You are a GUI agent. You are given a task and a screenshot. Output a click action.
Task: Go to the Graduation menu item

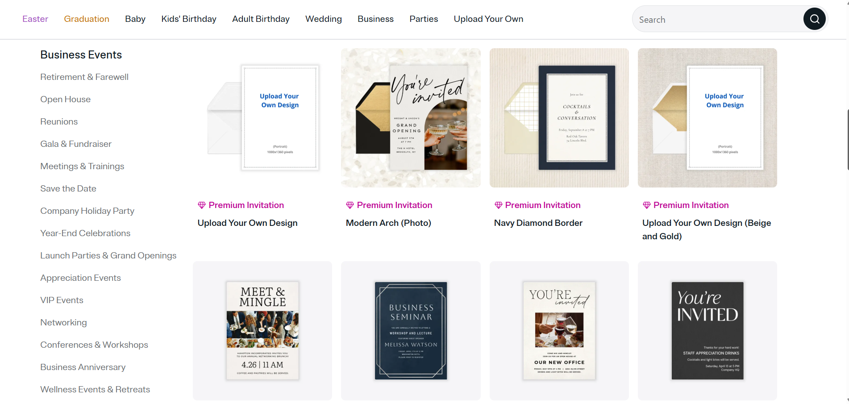[x=87, y=19]
